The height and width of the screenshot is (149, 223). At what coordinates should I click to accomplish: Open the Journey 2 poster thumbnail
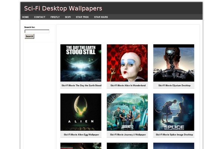tap(127, 112)
